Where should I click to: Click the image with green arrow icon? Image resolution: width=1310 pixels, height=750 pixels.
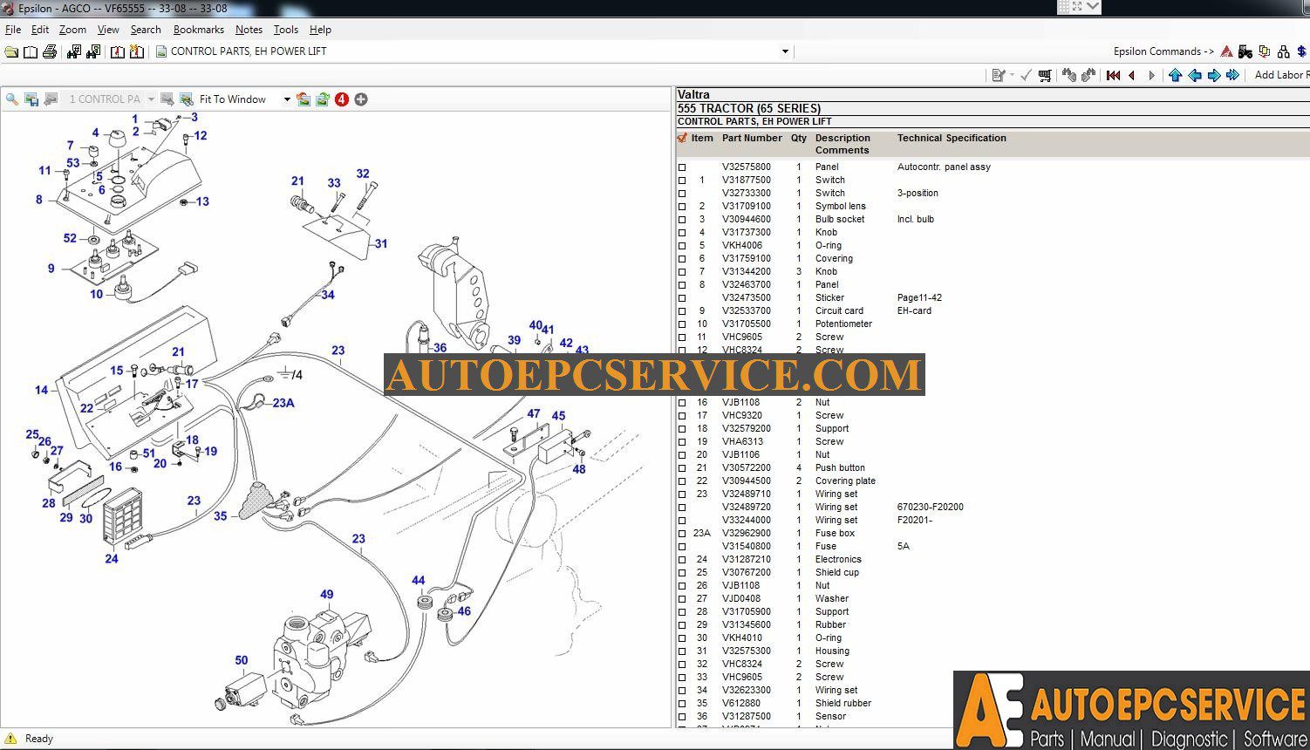(323, 99)
